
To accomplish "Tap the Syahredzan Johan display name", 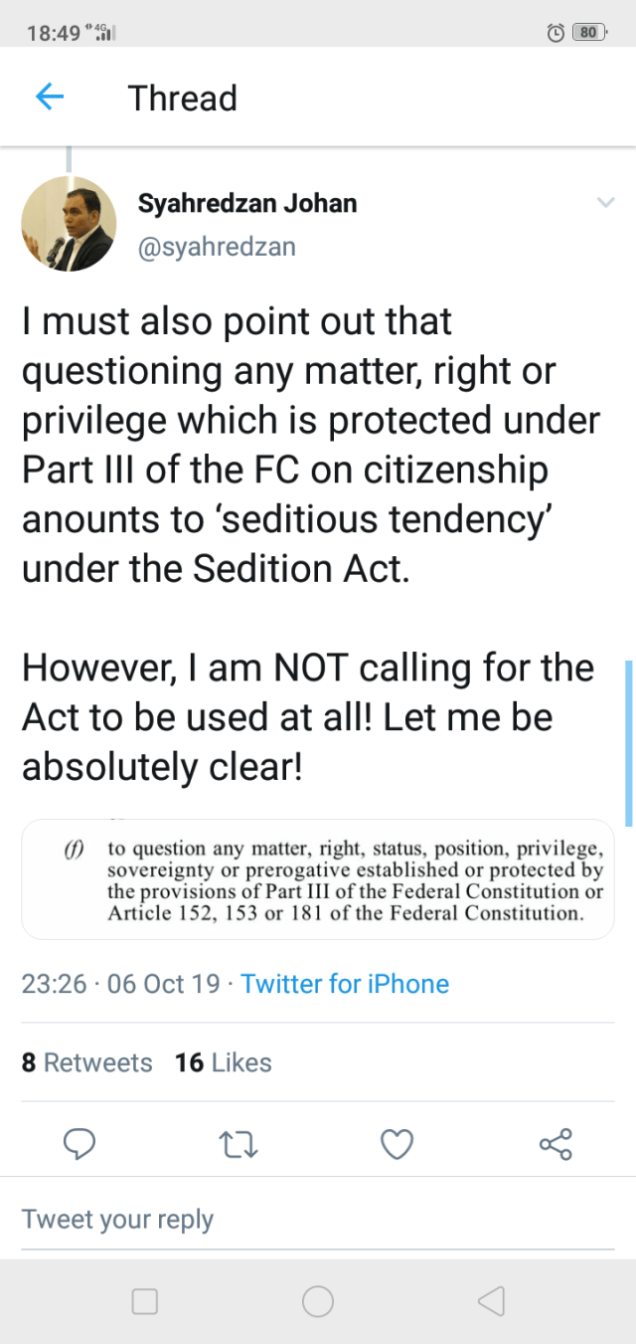I will click(x=247, y=204).
